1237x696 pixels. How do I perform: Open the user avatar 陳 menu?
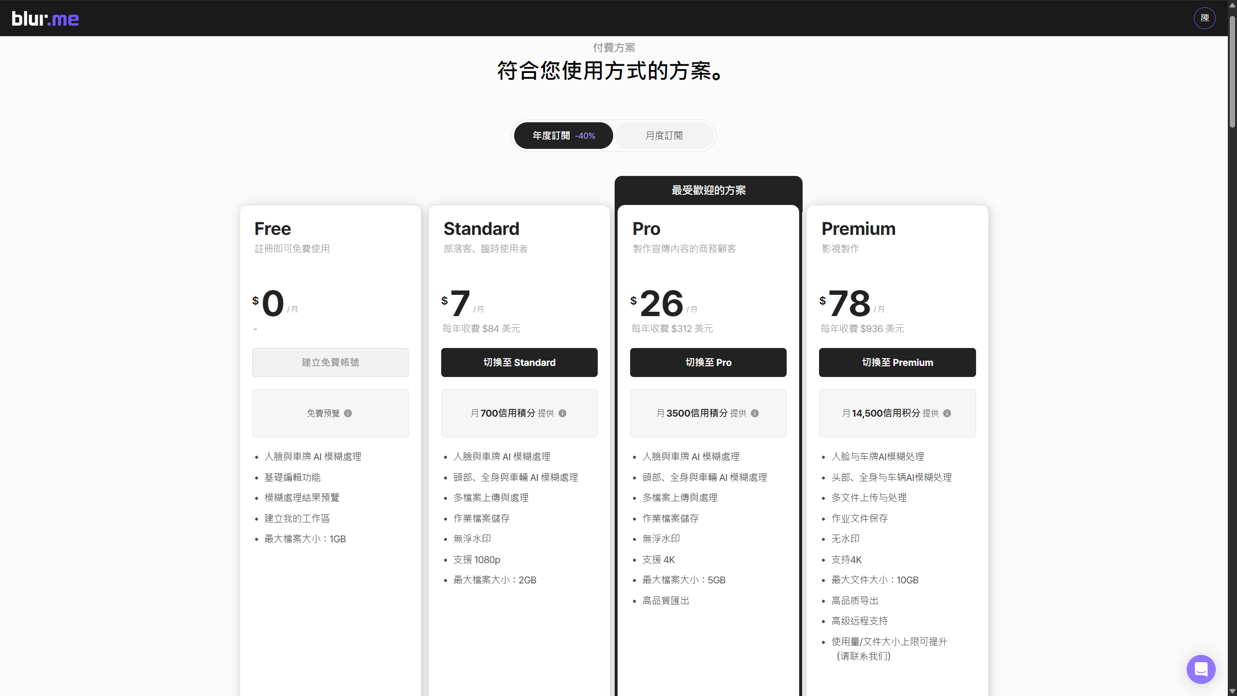point(1205,18)
